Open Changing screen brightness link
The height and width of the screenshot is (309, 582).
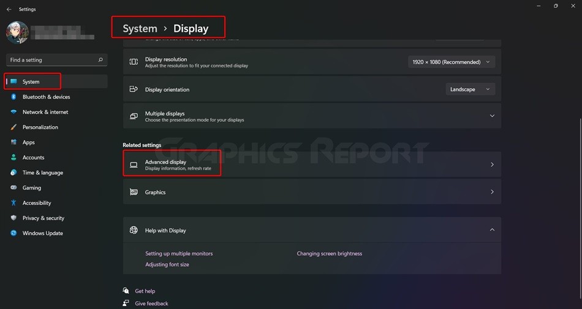tap(329, 253)
